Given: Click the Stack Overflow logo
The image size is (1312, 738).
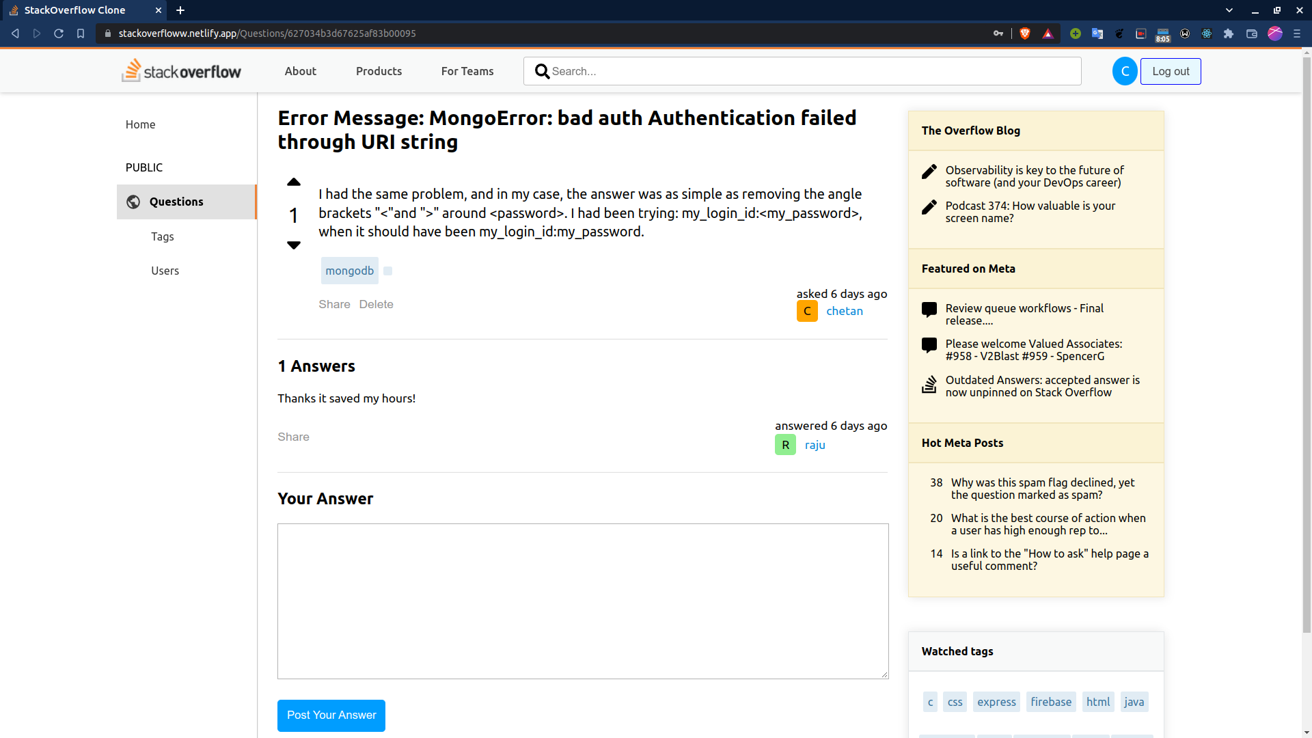Looking at the screenshot, I should (x=181, y=71).
